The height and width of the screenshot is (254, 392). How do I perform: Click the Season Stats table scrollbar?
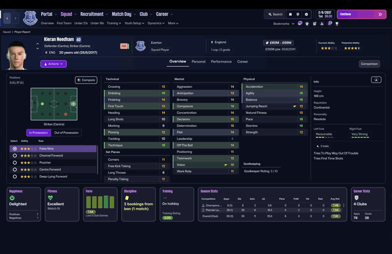(344, 206)
